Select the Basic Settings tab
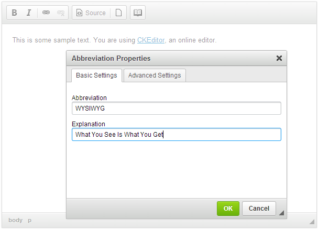The height and width of the screenshot is (229, 318). point(96,75)
